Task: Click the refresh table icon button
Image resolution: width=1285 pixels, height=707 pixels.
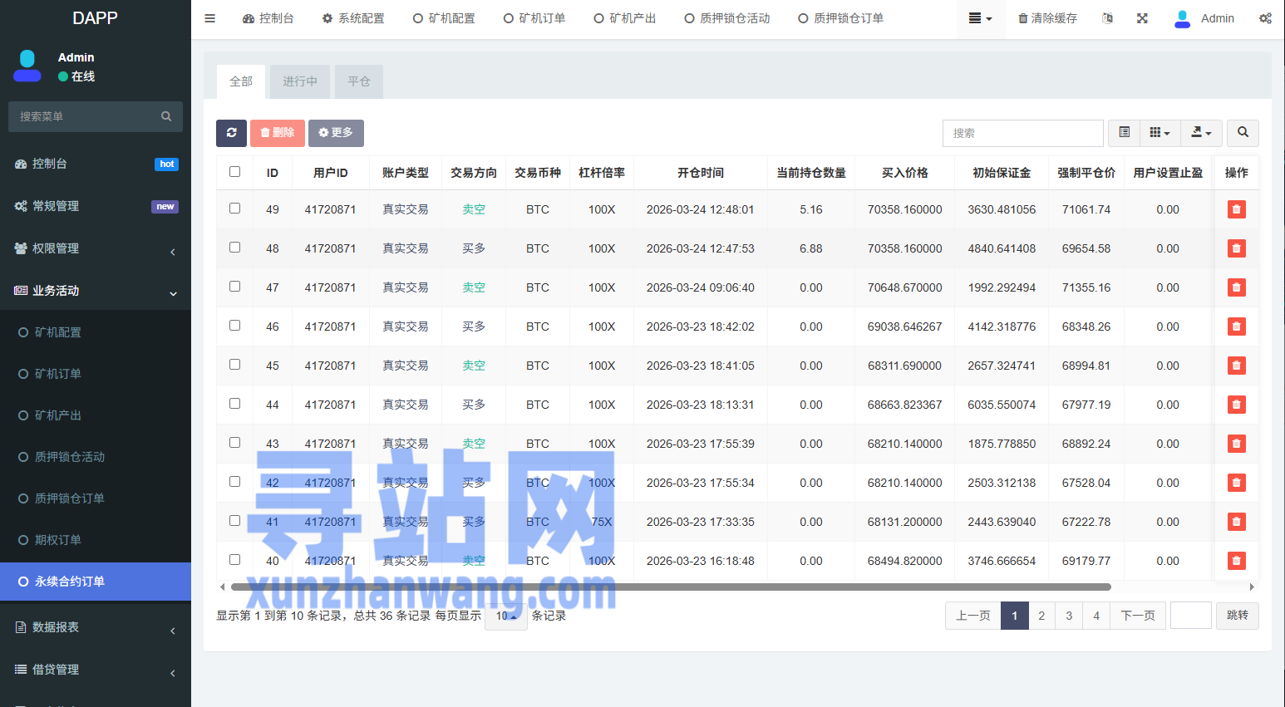Action: [231, 133]
